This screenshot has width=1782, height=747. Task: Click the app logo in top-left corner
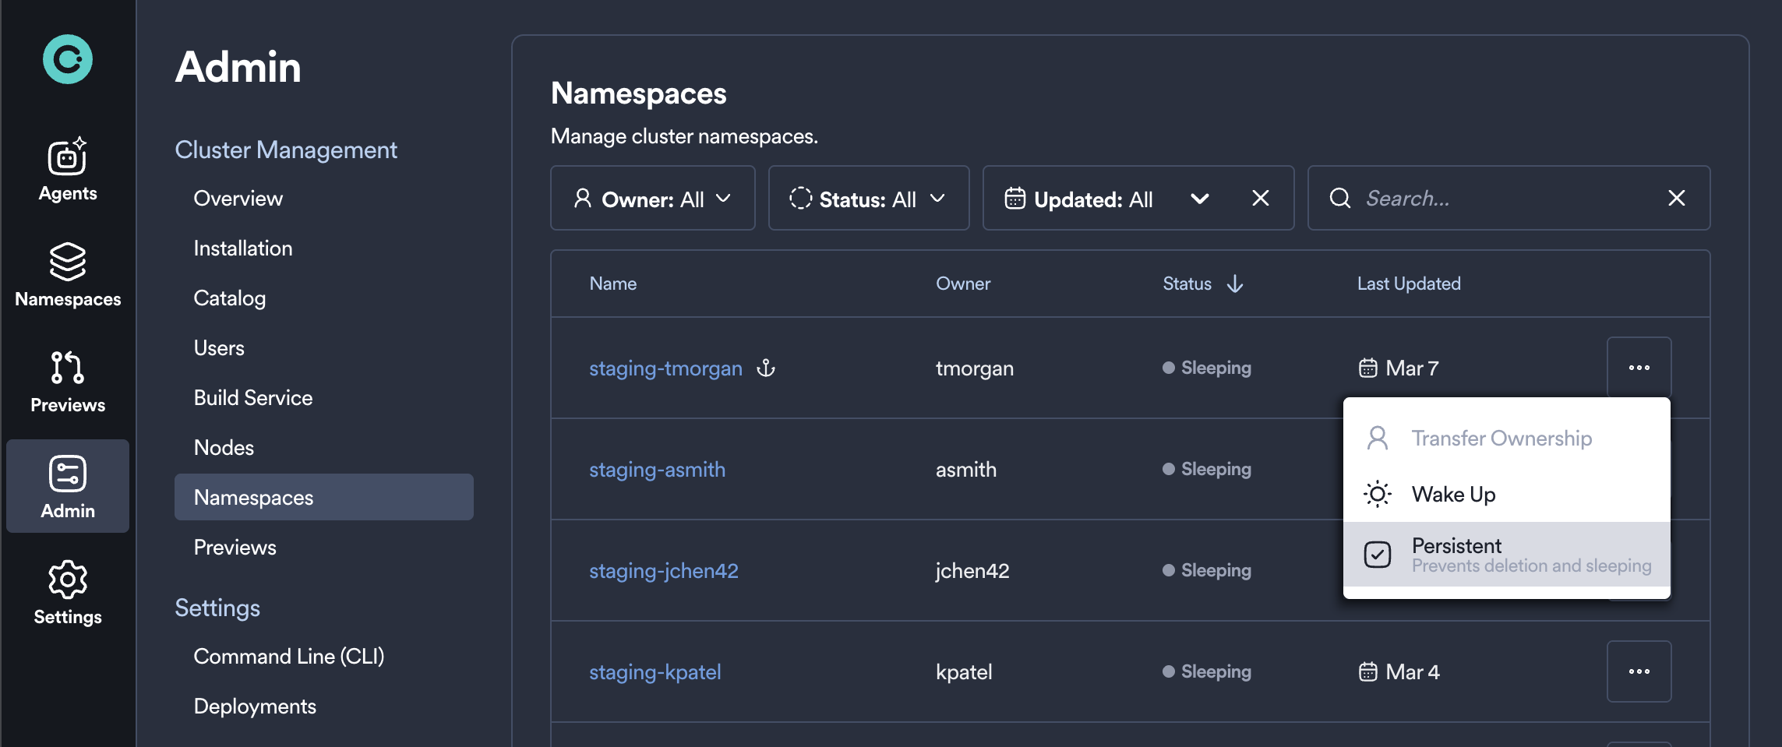(x=67, y=58)
